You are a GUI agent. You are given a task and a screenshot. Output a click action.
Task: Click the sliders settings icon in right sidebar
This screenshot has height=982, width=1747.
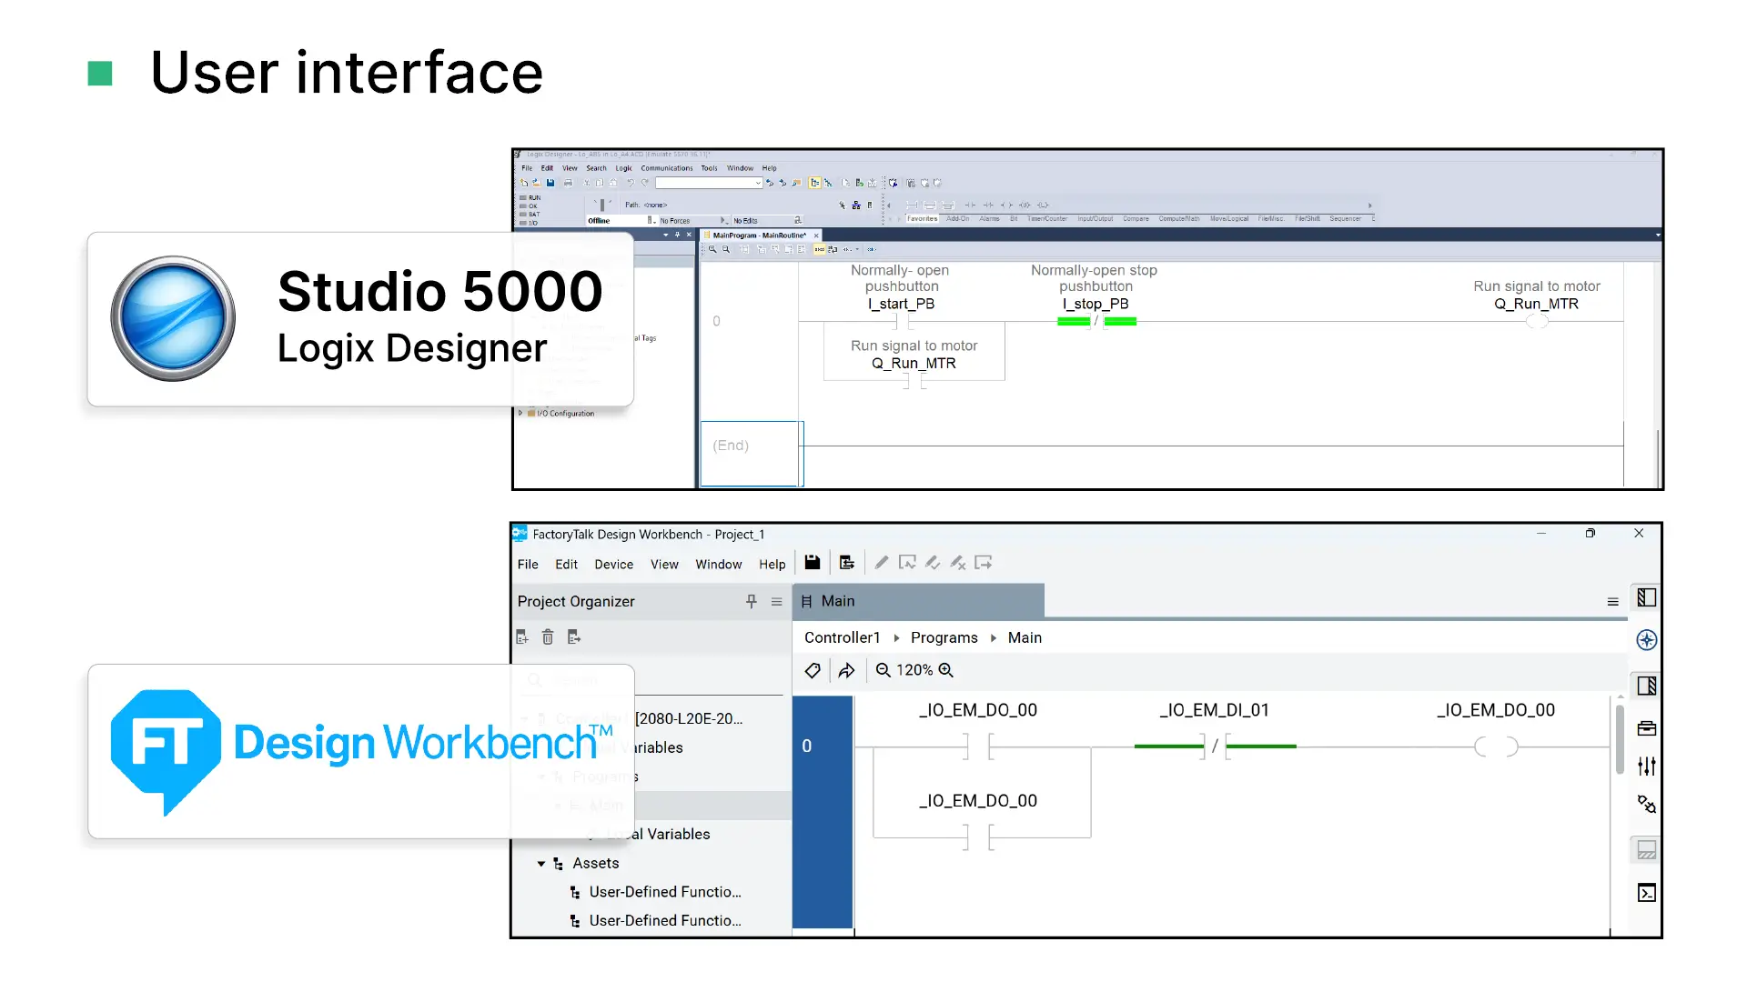(x=1647, y=767)
